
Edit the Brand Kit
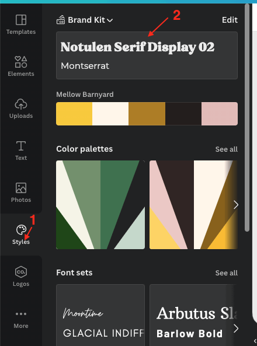pyautogui.click(x=230, y=20)
